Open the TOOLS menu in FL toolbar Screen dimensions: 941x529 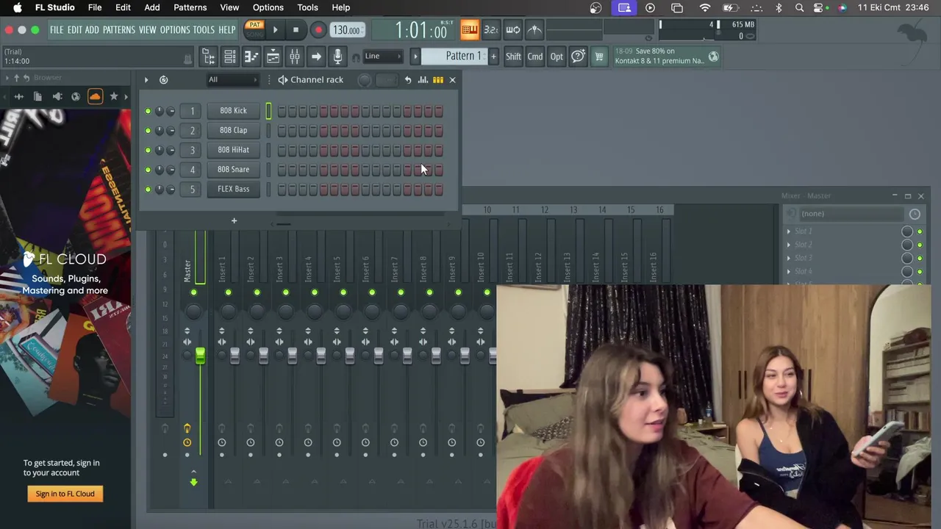[204, 30]
